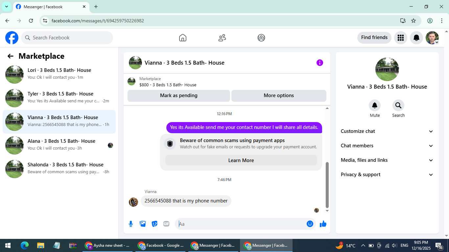
Task: Open the emoji picker in message box
Action: pos(310,224)
